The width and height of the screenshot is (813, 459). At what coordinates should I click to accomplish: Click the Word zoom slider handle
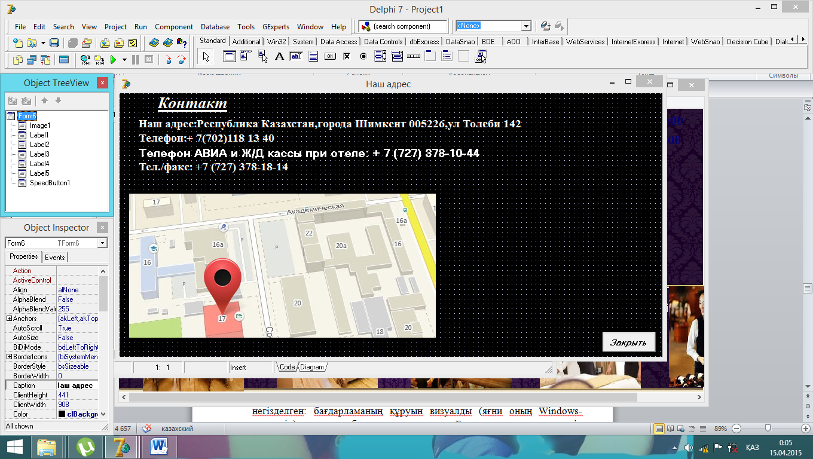pyautogui.click(x=768, y=428)
